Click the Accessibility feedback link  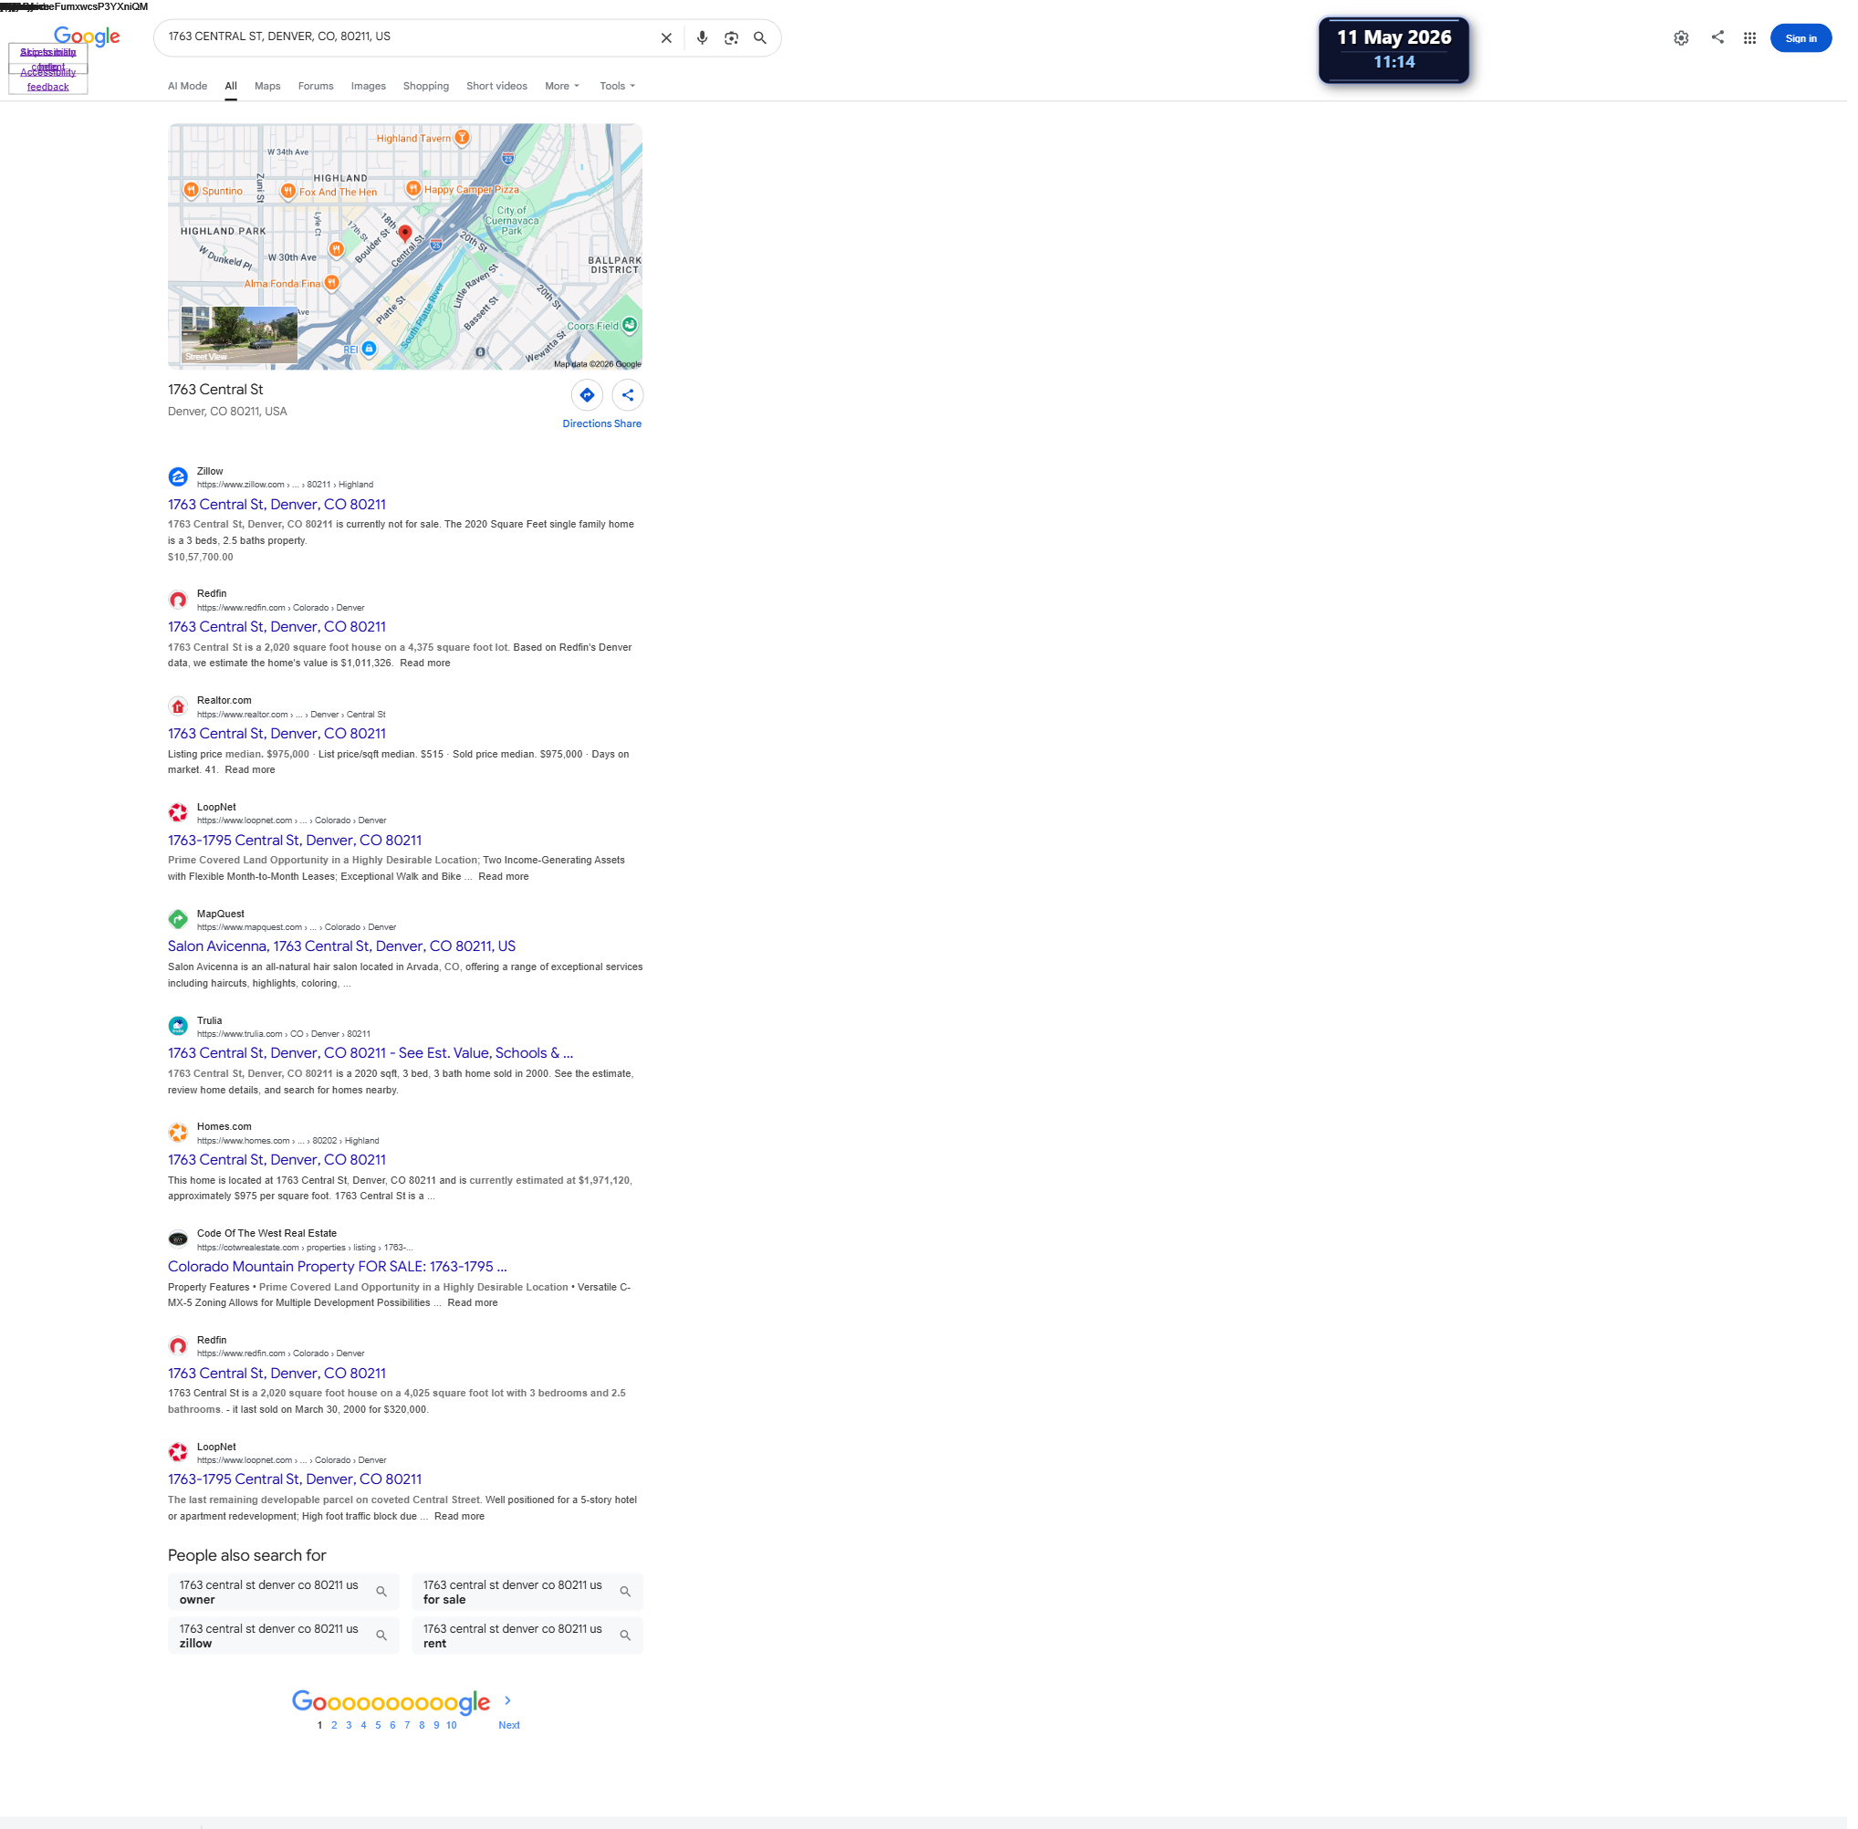48,79
